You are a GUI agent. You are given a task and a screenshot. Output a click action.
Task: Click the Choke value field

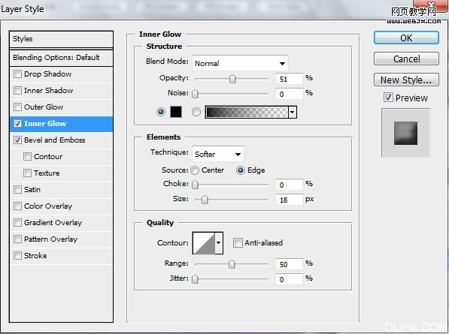click(290, 185)
